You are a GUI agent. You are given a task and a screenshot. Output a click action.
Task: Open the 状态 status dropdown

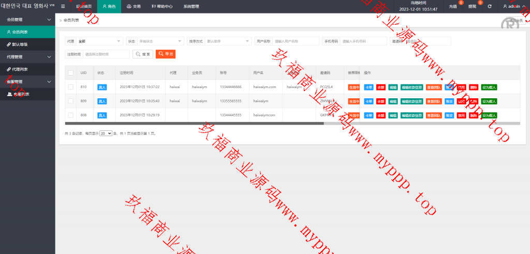pyautogui.click(x=160, y=41)
